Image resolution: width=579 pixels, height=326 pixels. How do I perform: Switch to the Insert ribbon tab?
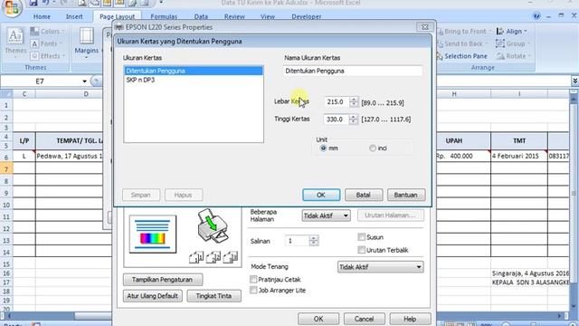click(x=74, y=16)
